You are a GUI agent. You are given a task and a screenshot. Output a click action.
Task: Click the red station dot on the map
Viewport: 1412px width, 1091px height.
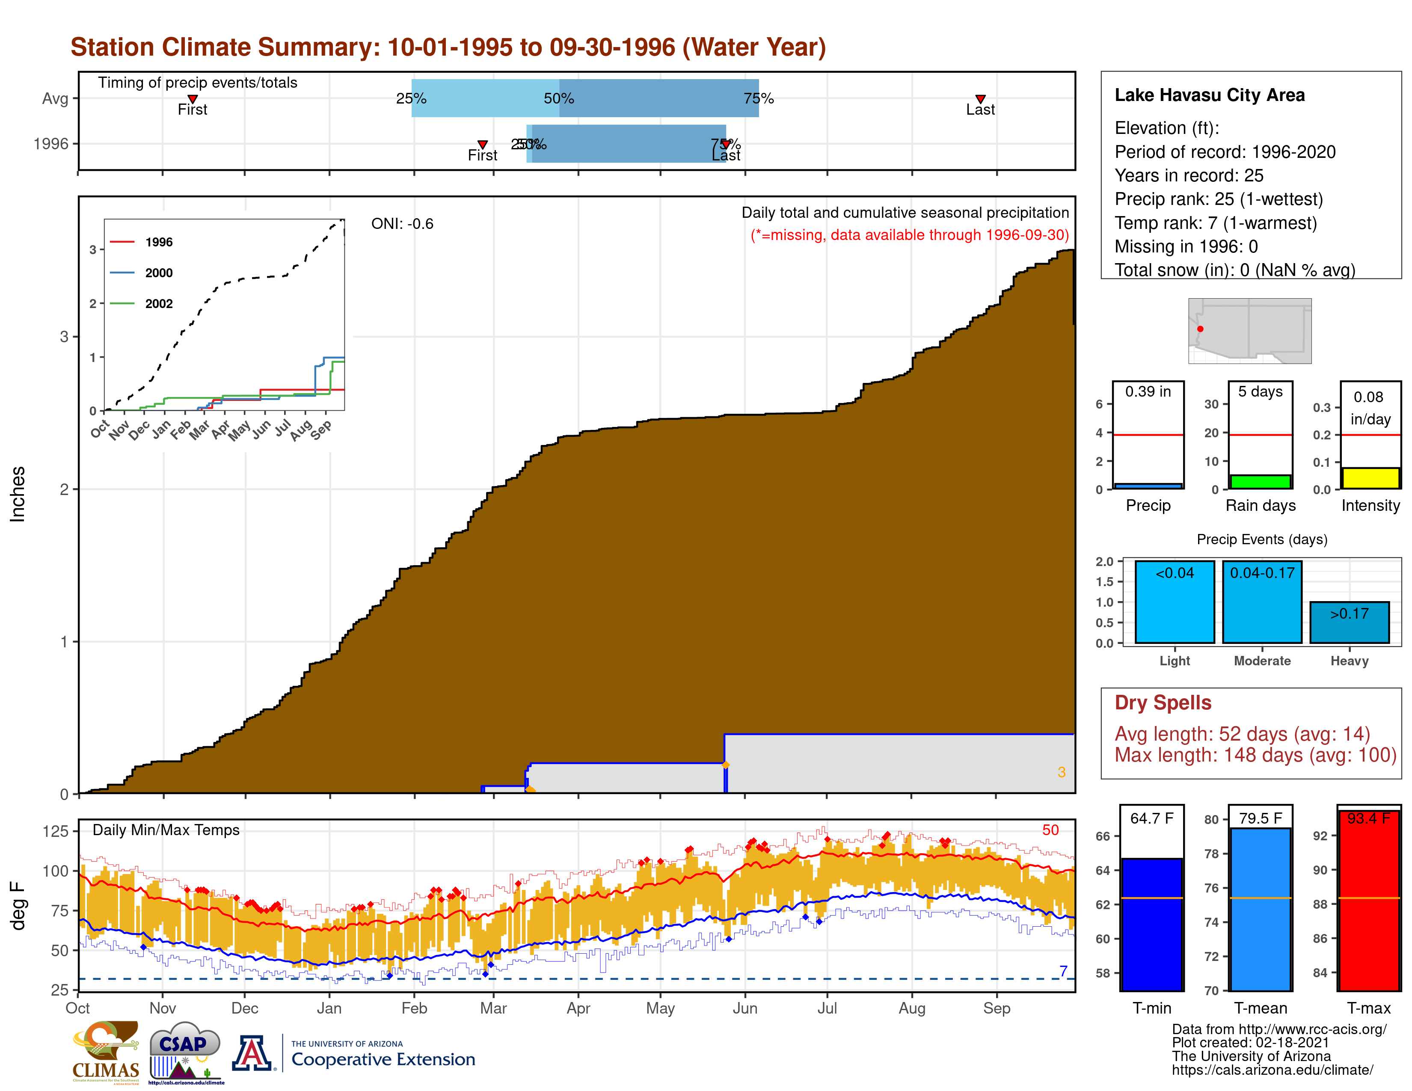1200,329
